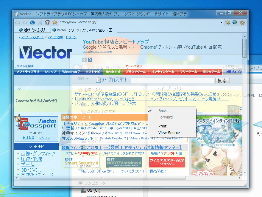Select the Vector: ソフトライブラリ tab
This screenshot has height=197, width=262.
pyautogui.click(x=84, y=30)
